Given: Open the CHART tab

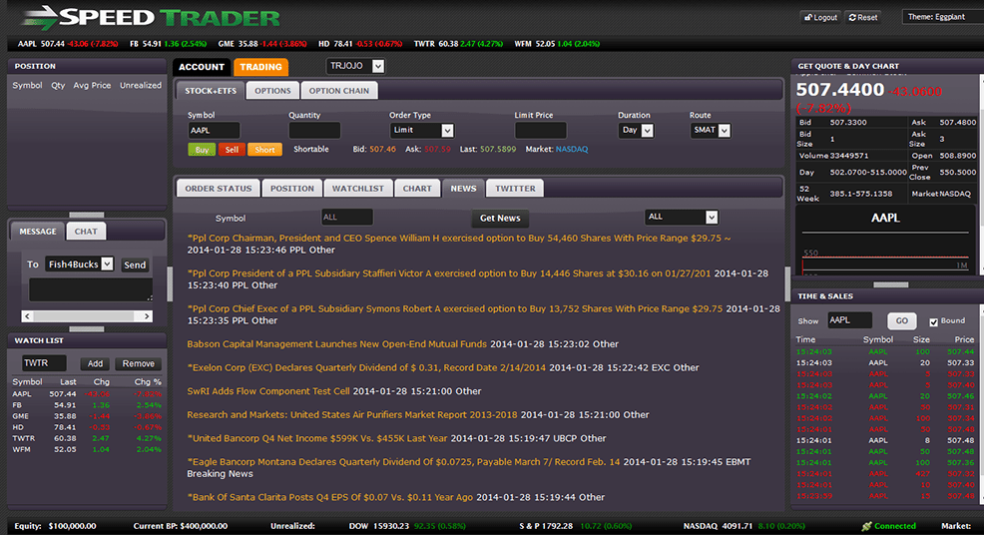Looking at the screenshot, I should [x=417, y=189].
